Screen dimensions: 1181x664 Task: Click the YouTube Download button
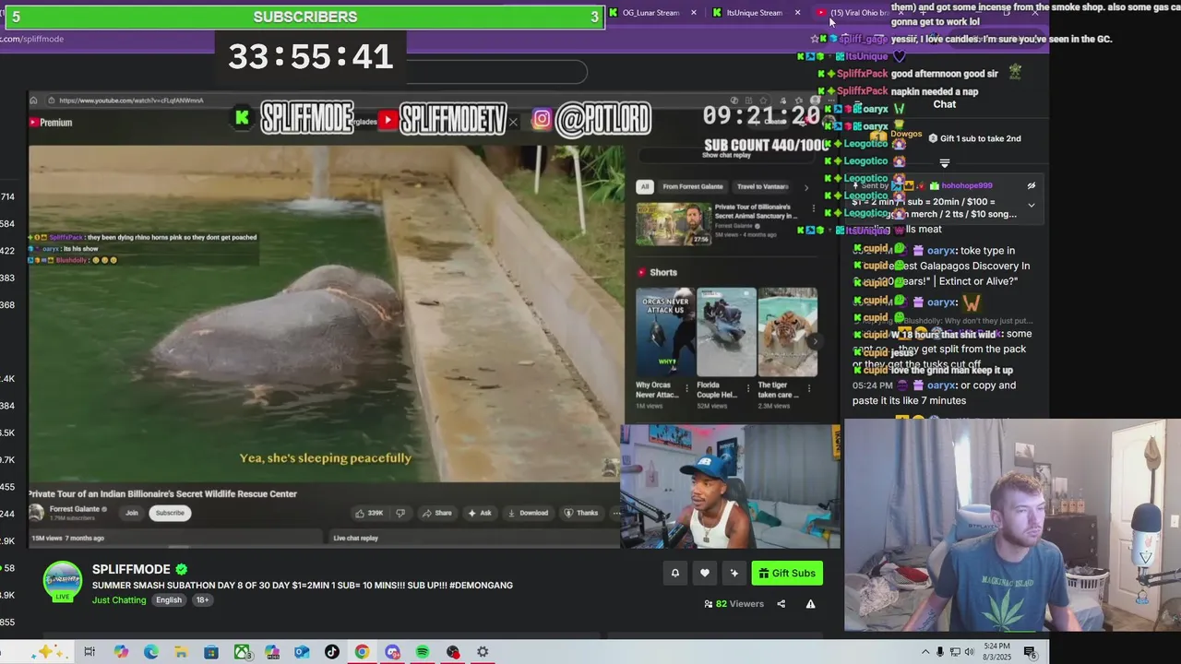[527, 513]
